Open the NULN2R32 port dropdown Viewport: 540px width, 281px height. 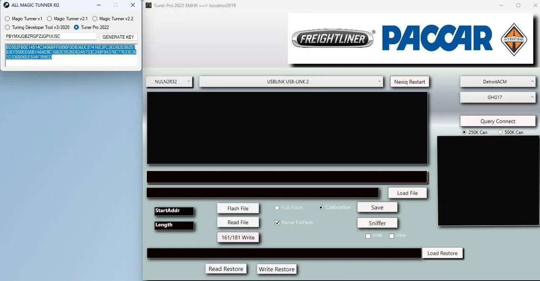169,81
